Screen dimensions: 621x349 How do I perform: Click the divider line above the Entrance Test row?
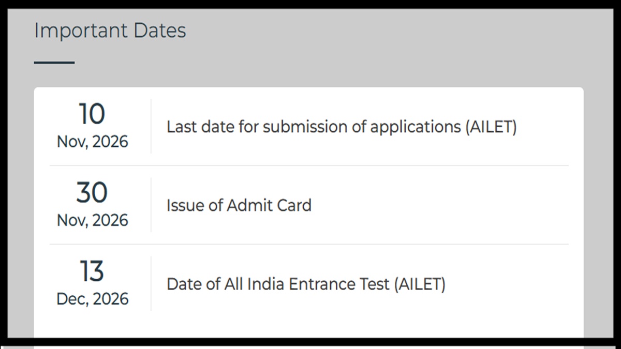click(309, 244)
